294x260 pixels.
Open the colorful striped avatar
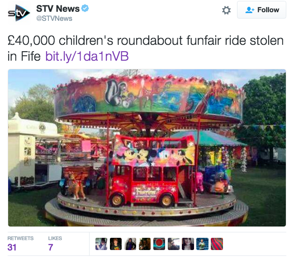pos(217,244)
